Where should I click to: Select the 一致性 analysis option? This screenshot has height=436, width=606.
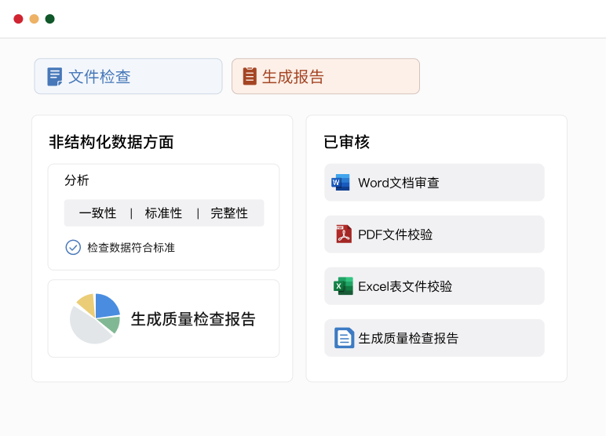pyautogui.click(x=97, y=213)
